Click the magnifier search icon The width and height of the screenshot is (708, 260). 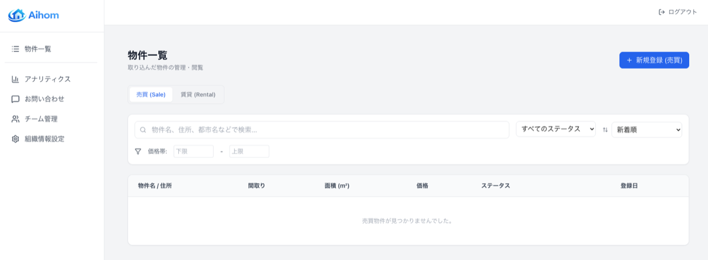[x=143, y=130]
